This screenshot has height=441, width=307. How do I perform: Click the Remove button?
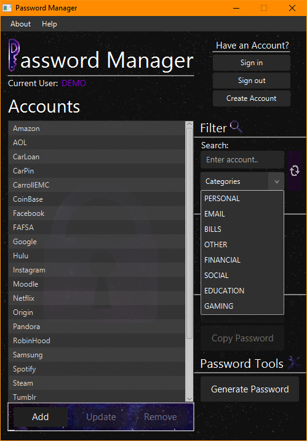tap(161, 417)
